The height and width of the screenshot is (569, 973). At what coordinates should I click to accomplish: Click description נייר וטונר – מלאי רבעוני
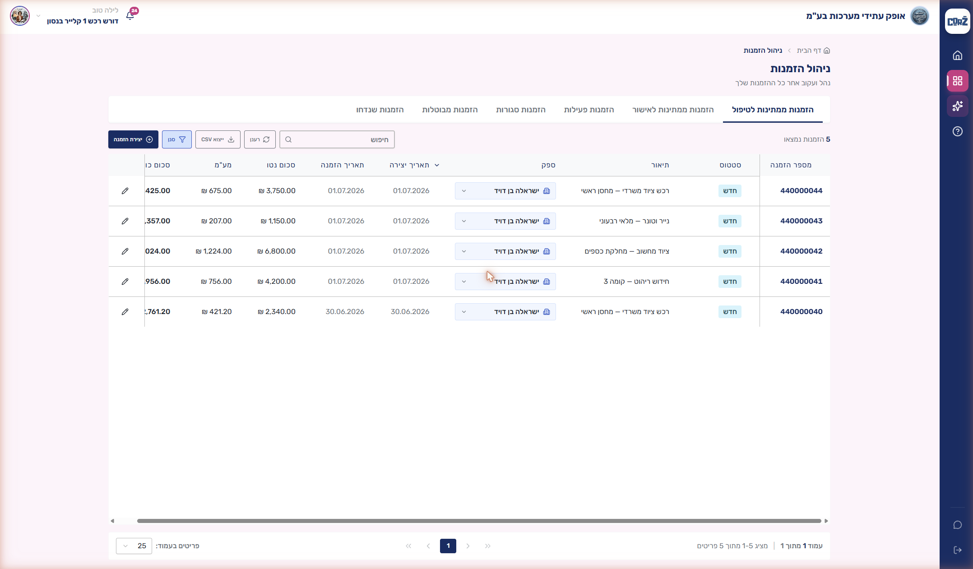pyautogui.click(x=634, y=221)
